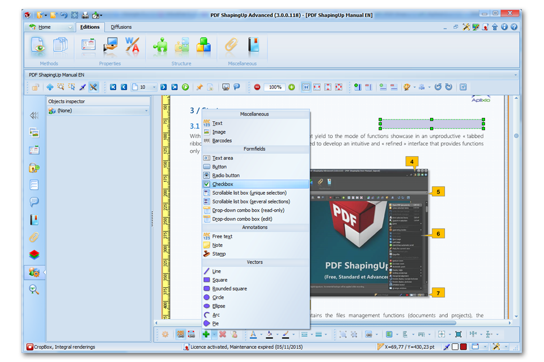
Task: Click the green plus add object button
Action: [206, 334]
